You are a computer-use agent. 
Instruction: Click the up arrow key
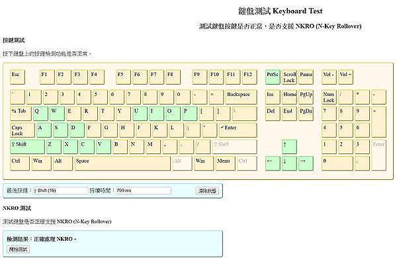click(289, 147)
